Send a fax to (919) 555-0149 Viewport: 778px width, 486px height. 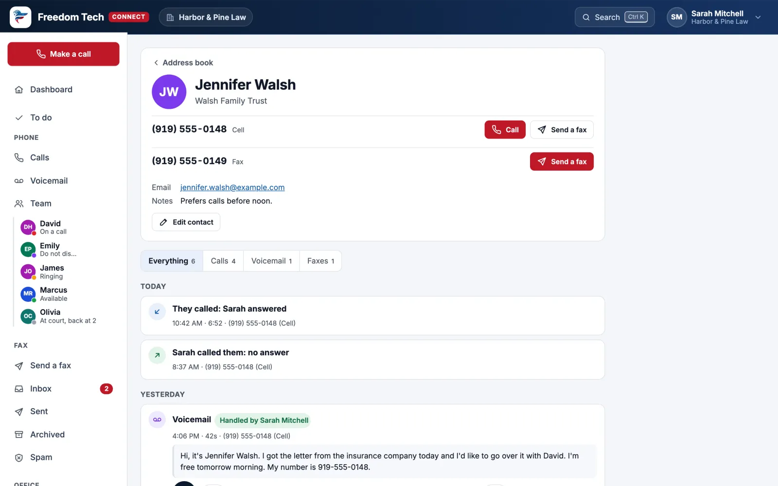pyautogui.click(x=562, y=161)
